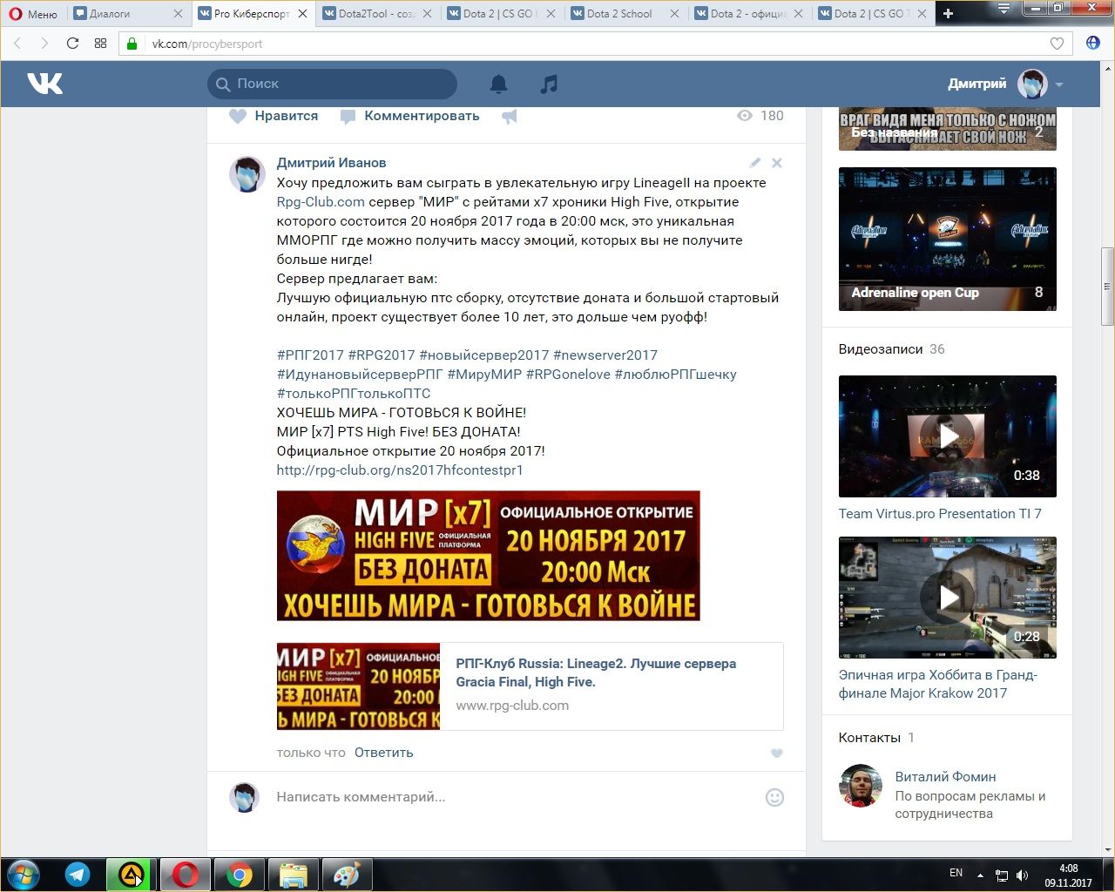Click Ответить under the comment
The width and height of the screenshot is (1115, 892).
(383, 753)
